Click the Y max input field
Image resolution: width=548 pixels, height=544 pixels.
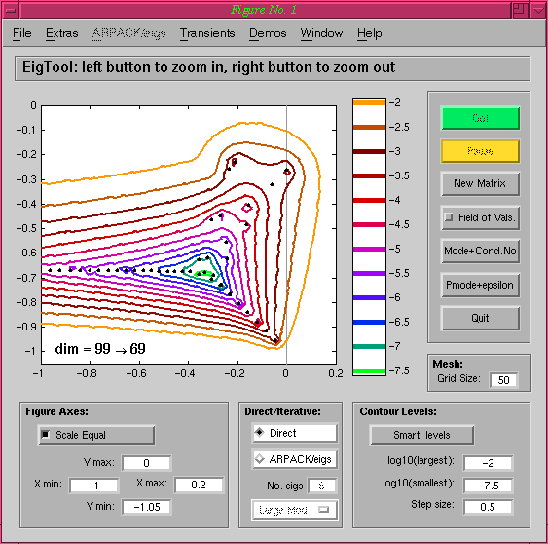click(146, 463)
